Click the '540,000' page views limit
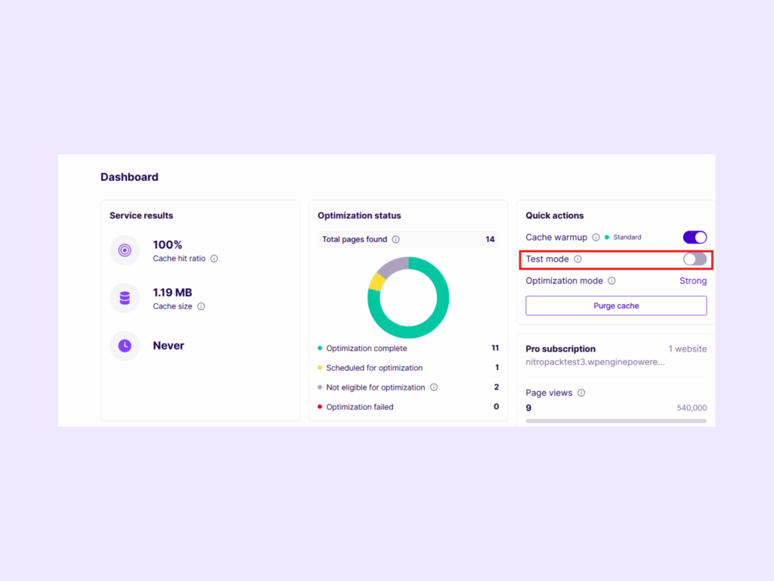The height and width of the screenshot is (581, 774). [692, 408]
